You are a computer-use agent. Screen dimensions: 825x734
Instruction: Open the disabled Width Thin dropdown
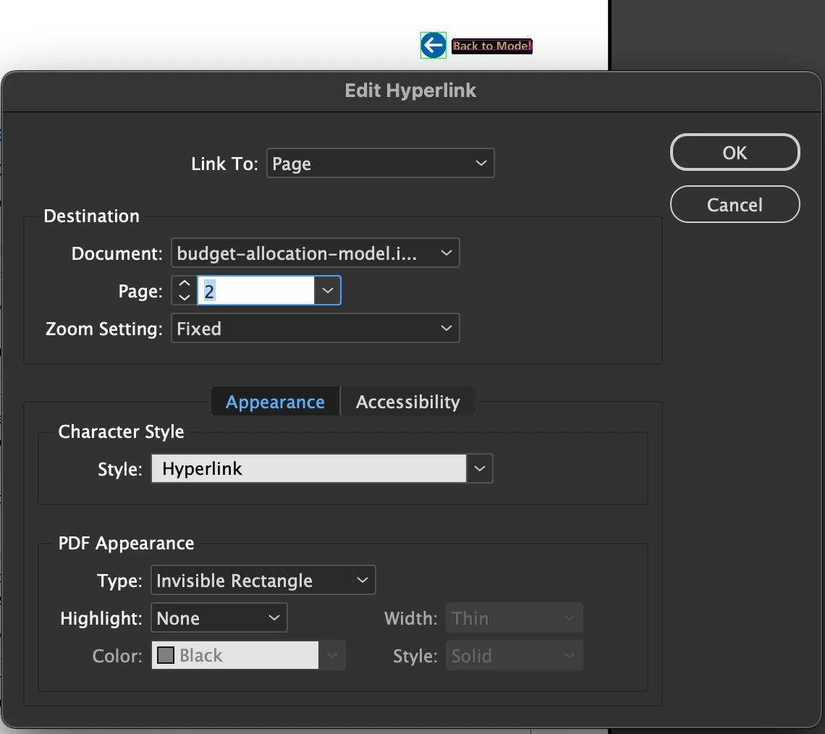point(514,617)
